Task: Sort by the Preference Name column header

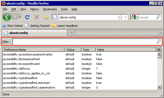Action: [34, 50]
